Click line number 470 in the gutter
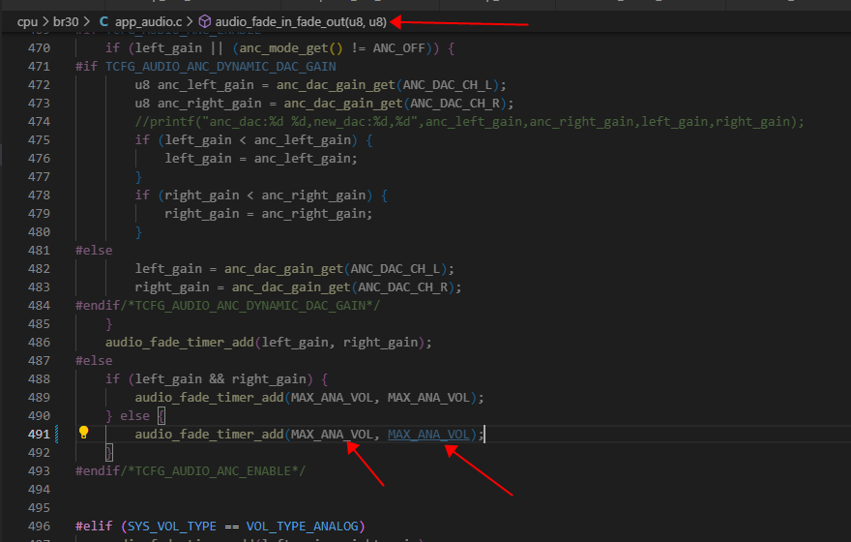 point(39,48)
